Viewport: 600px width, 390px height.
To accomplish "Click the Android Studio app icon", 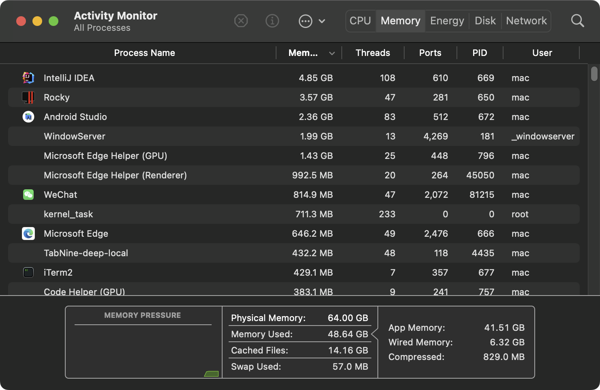I will 28,117.
